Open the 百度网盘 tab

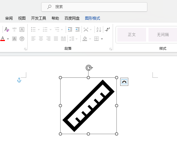click(72, 18)
